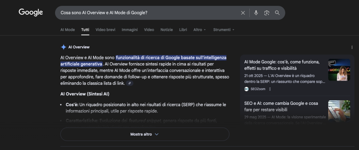
Task: Open the Video brevi tab
Action: point(105,30)
